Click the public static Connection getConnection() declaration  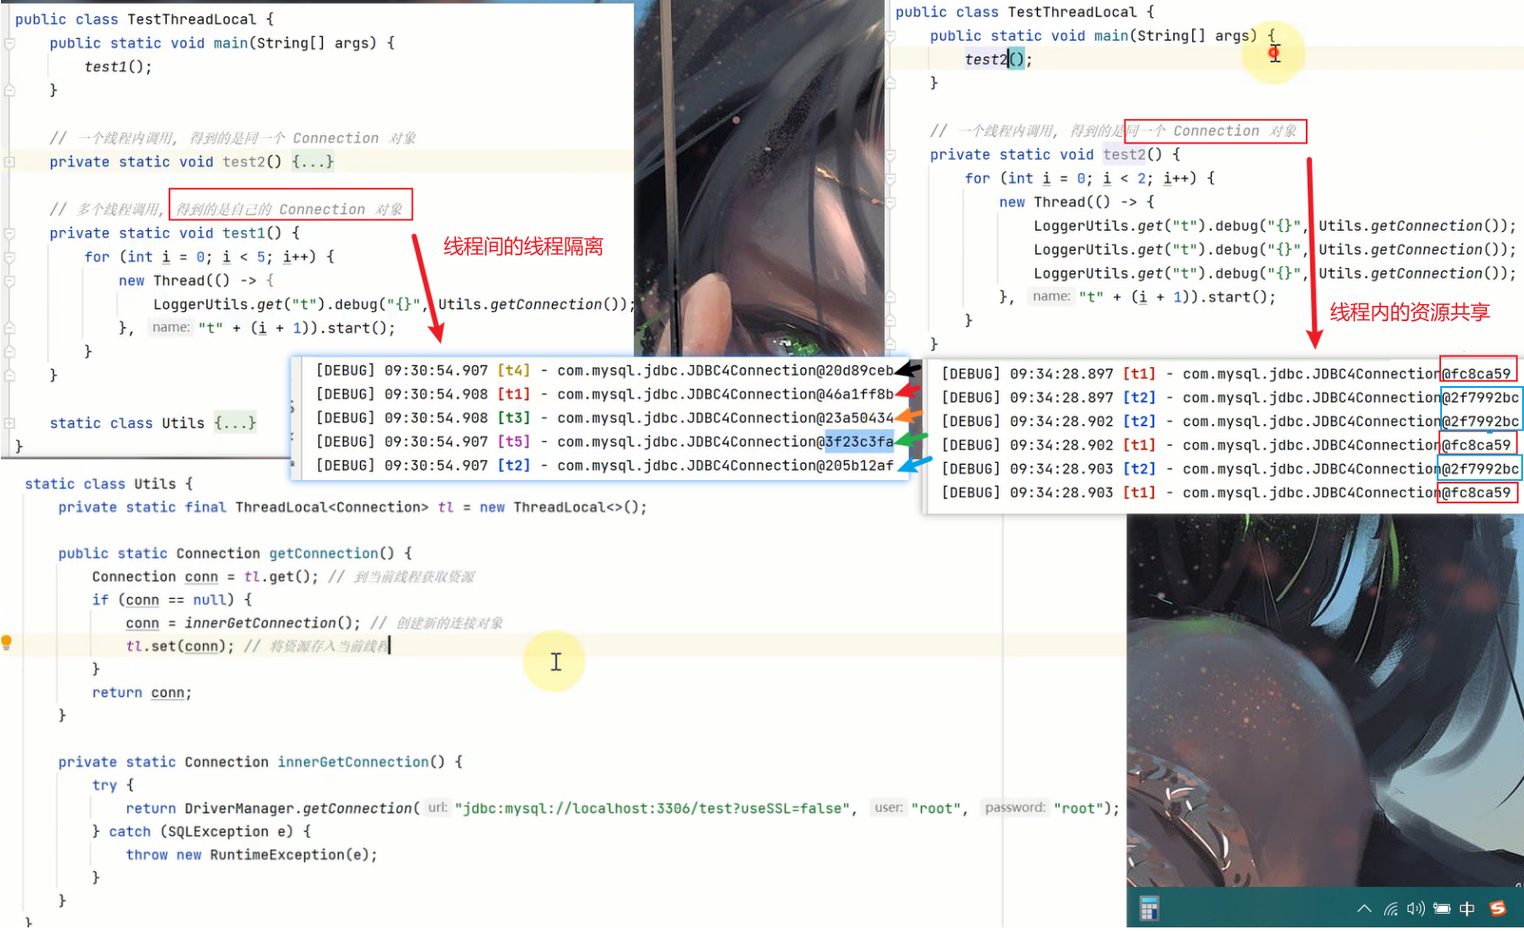235,554
